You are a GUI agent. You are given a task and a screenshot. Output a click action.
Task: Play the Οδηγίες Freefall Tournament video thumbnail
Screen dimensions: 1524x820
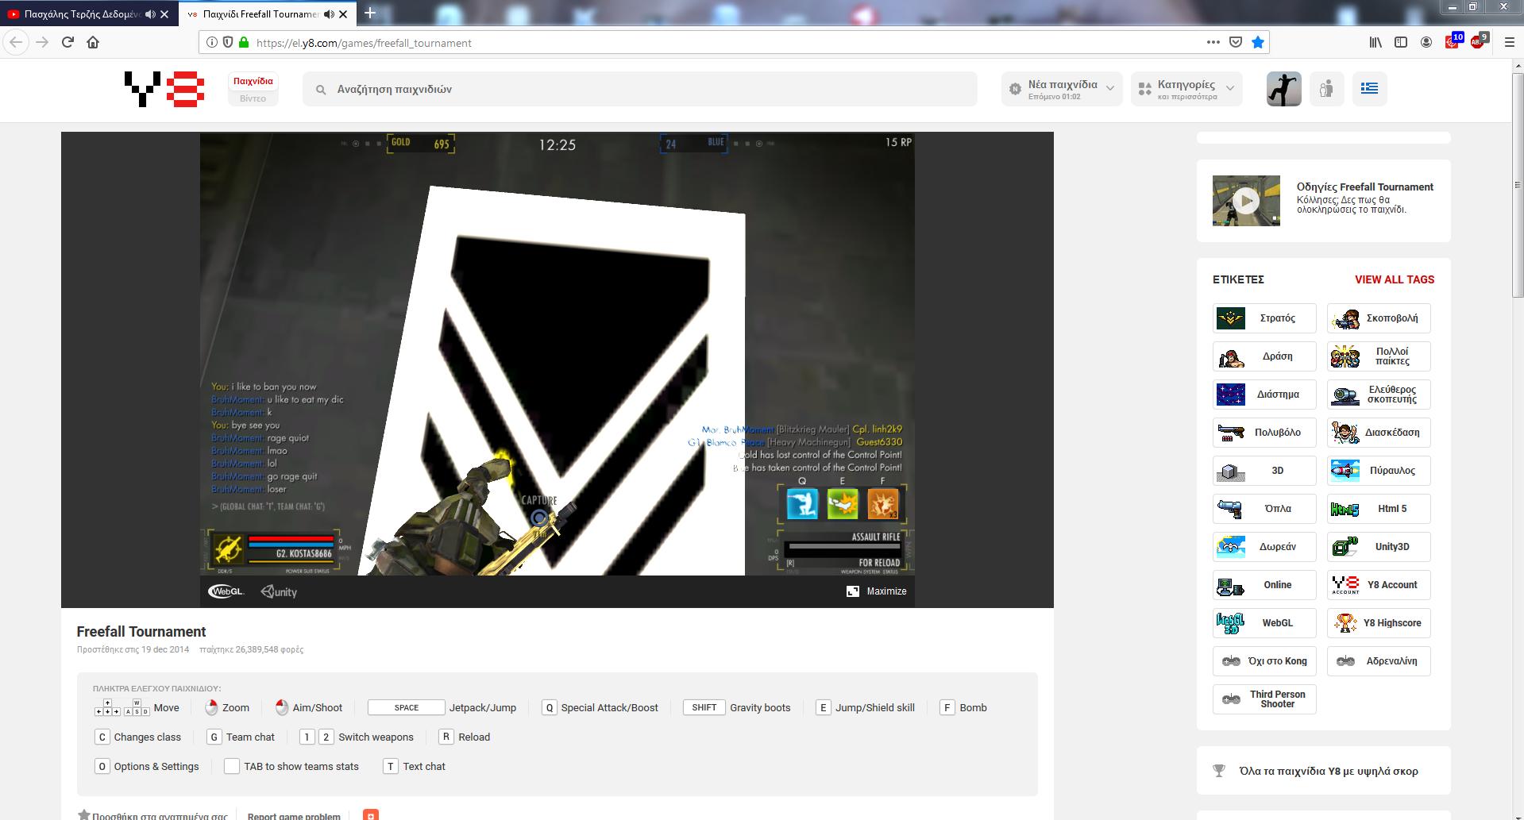(1246, 201)
